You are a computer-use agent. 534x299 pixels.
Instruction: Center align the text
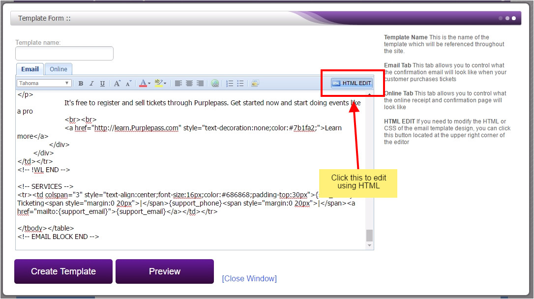(189, 84)
